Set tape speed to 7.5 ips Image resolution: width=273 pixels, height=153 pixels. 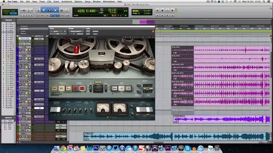76,88
